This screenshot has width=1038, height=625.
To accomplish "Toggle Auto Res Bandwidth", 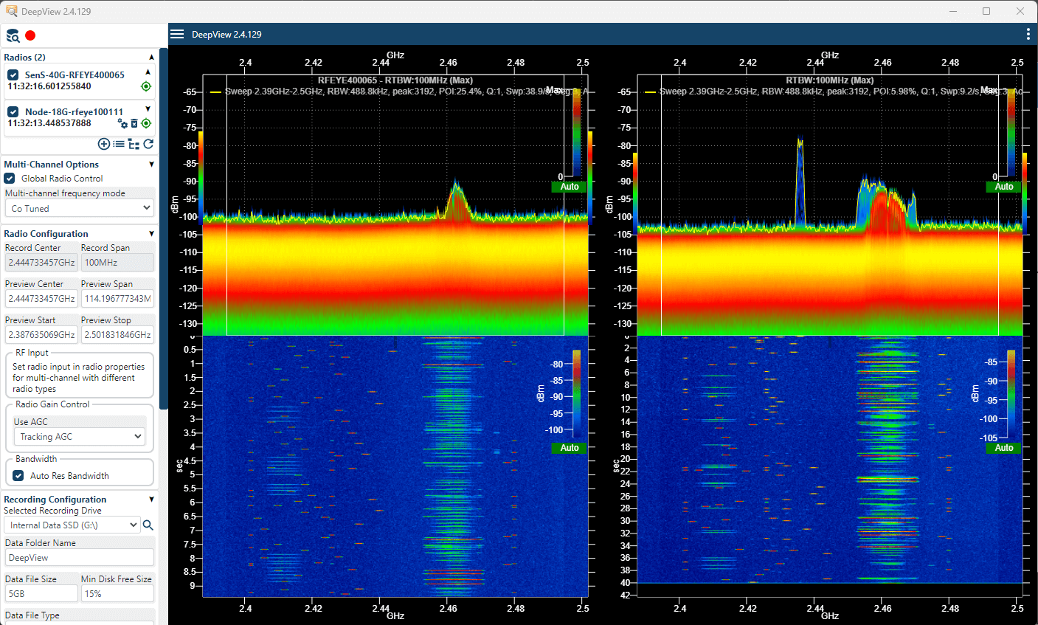I will pyautogui.click(x=18, y=476).
